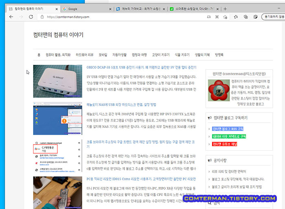Open the 해놀로지 NAS USB 외장 하드디스크 post link
The height and width of the screenshot is (209, 285).
point(121,105)
